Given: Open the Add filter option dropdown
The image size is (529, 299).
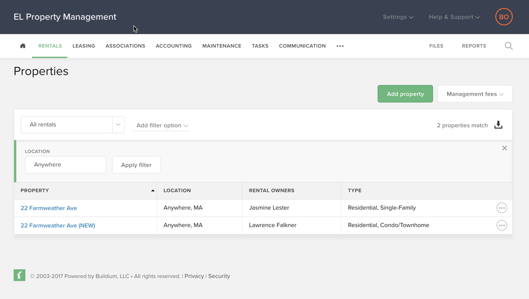Looking at the screenshot, I should point(162,126).
